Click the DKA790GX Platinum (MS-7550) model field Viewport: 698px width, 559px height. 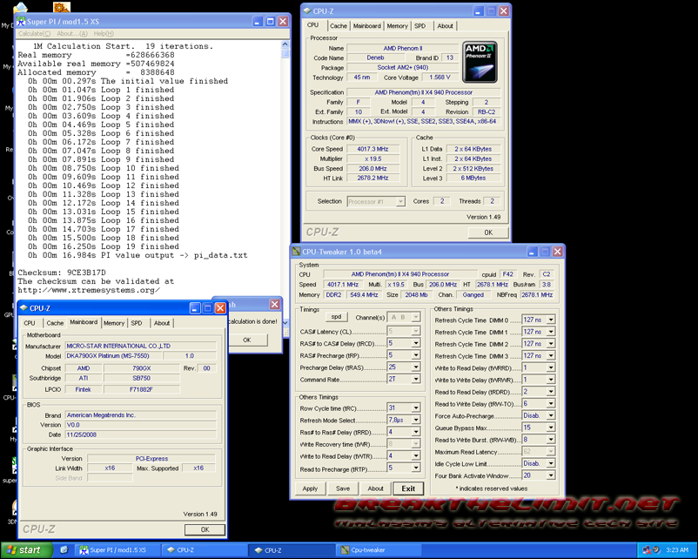tap(113, 356)
